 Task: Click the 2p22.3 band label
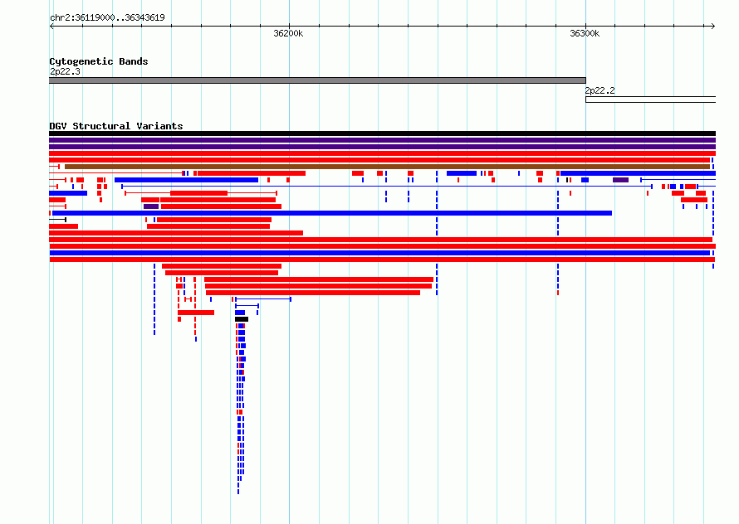65,71
